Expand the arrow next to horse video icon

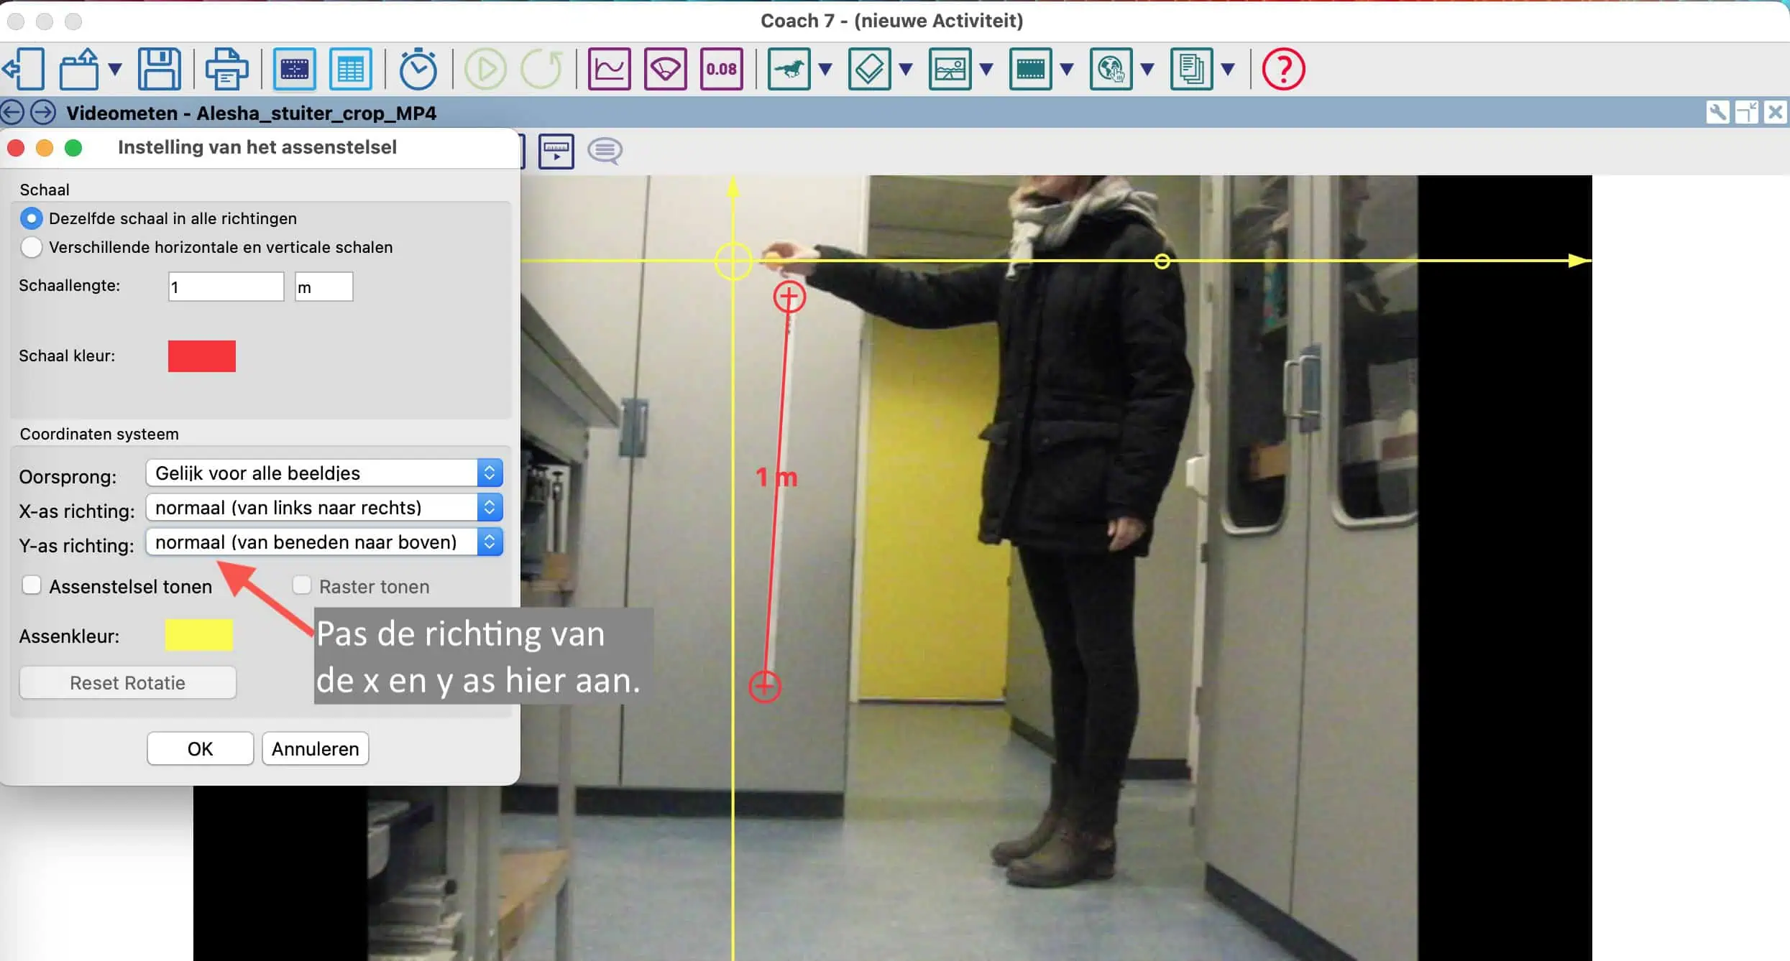point(825,69)
